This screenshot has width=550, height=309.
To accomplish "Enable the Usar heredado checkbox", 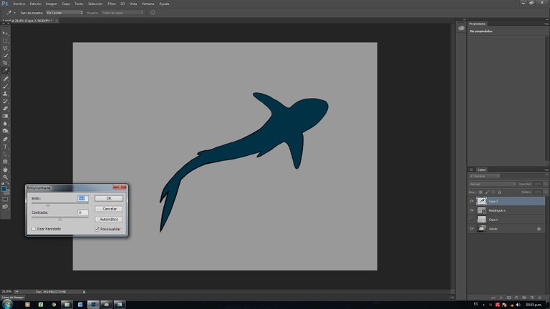I will (x=34, y=229).
